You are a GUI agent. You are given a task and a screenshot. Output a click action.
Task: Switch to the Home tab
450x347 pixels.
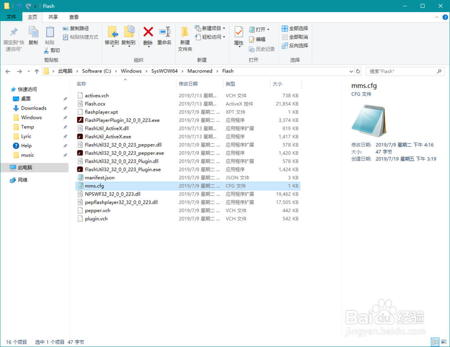pos(32,17)
